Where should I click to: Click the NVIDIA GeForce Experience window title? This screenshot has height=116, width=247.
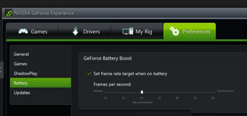coord(44,13)
